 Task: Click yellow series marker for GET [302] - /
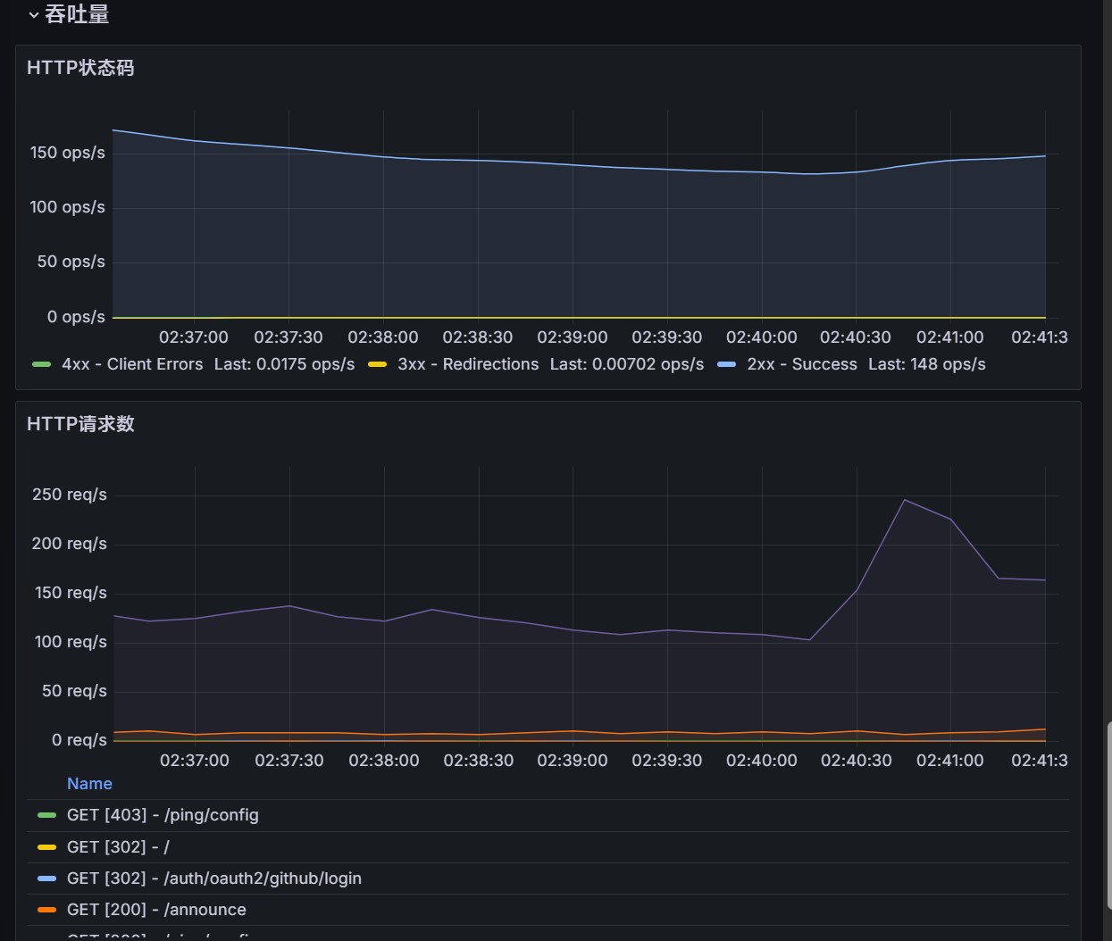(46, 847)
